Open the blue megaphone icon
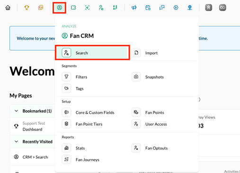Viewport: 240px width, 173px height. click(x=134, y=8)
